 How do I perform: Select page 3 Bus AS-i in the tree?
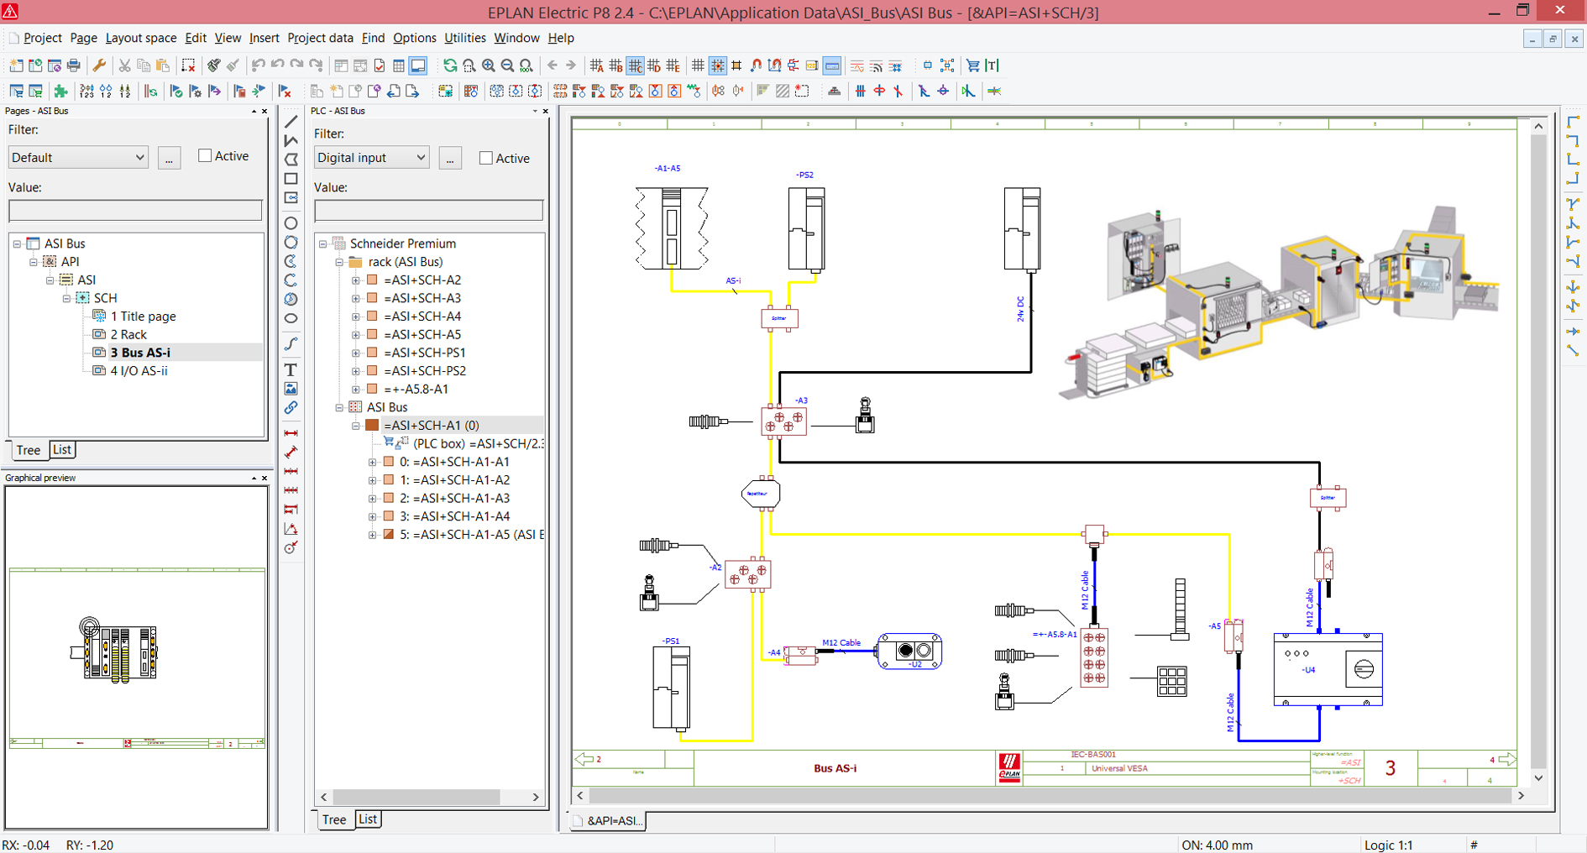(x=140, y=352)
